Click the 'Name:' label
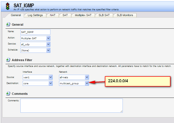Viewport: 174px width, 123px height. coord(11,31)
